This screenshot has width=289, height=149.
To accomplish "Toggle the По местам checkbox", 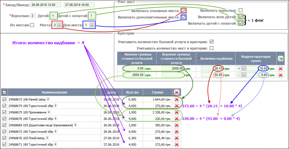I will coord(32,25).
